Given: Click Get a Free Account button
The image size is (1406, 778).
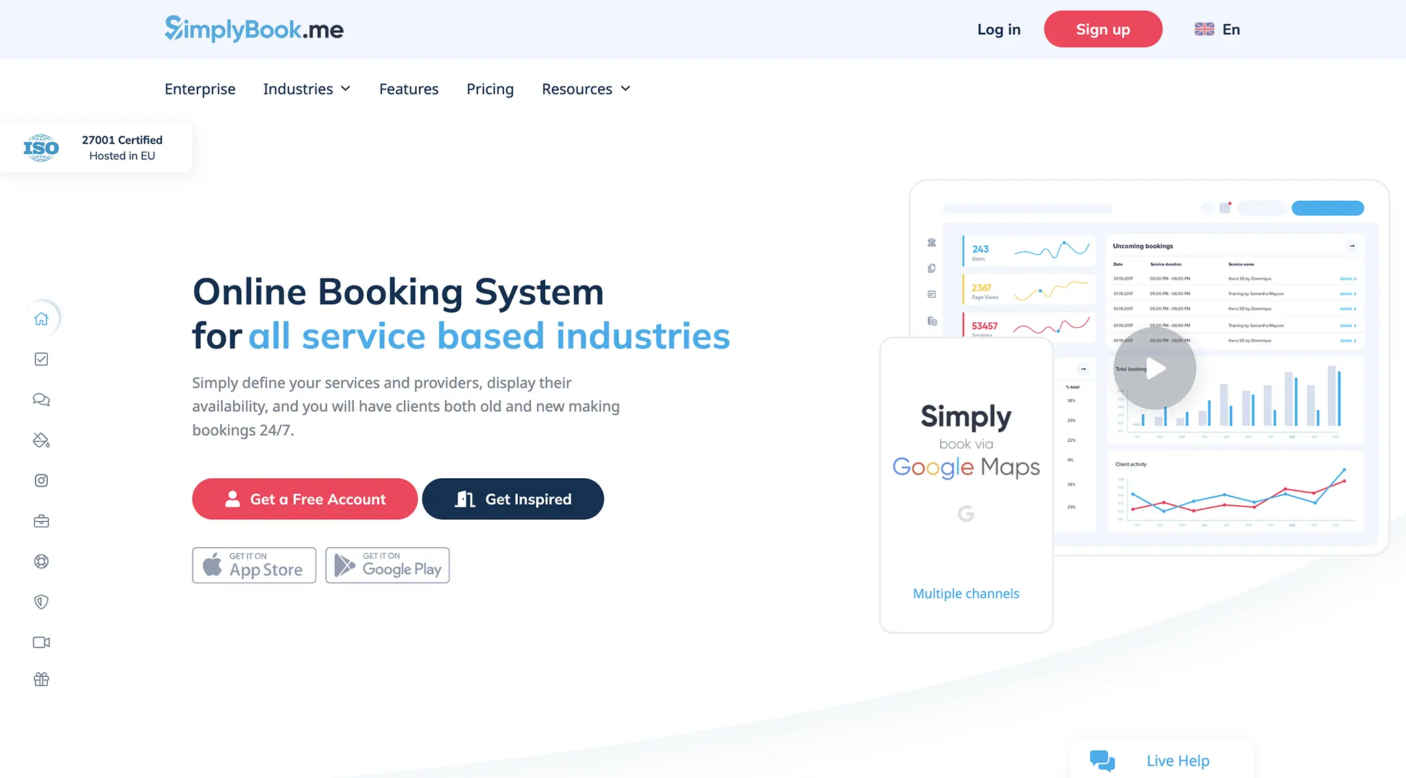Looking at the screenshot, I should (x=305, y=499).
